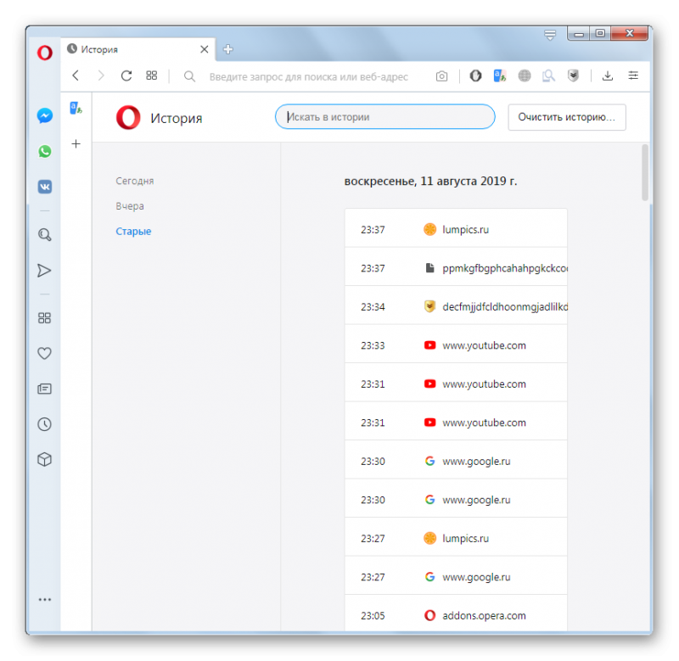Viewport: 679px width, 661px height.
Task: Click the globe extension icon
Action: (x=525, y=76)
